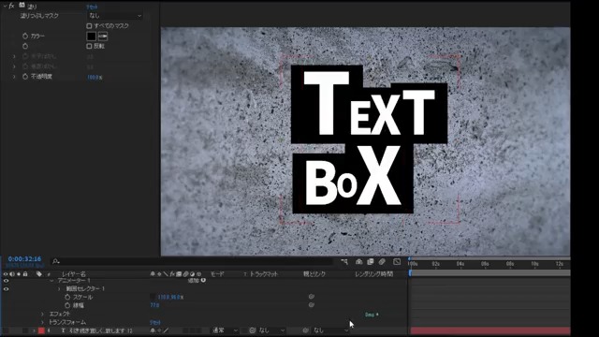Toggle frame blending icon in timeline header
Viewport: 599px width, 337px height.
tap(371, 262)
